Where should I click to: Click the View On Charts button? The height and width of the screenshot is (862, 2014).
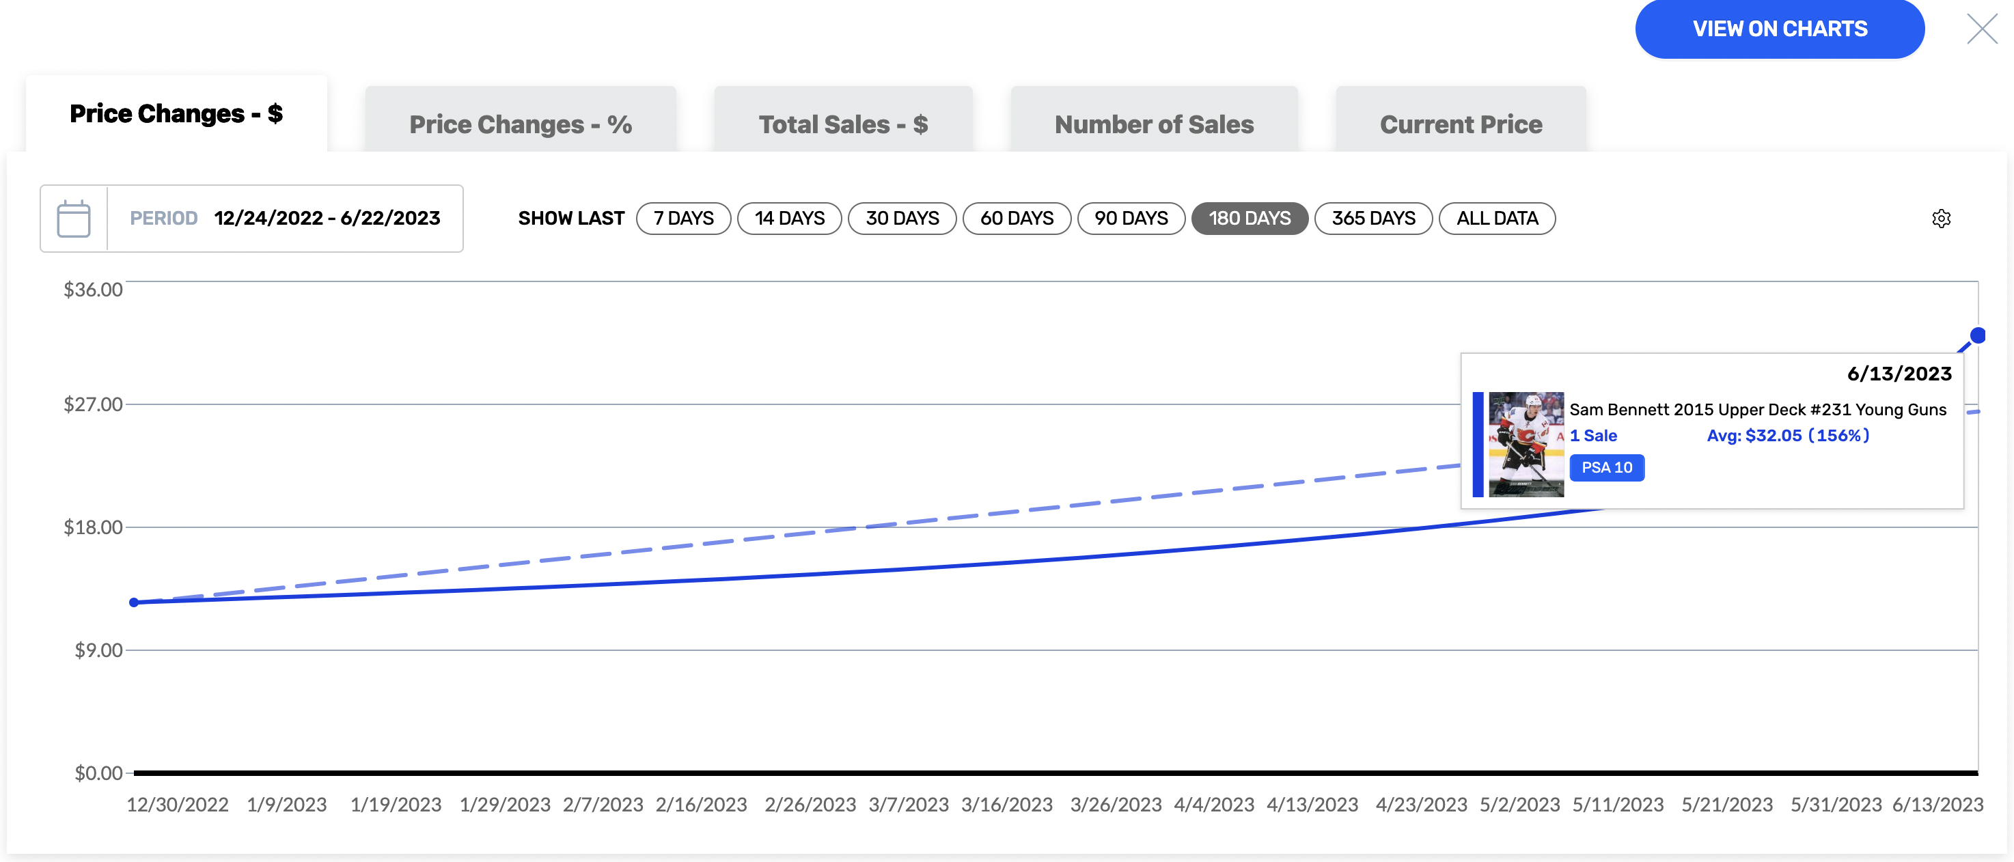[x=1780, y=29]
